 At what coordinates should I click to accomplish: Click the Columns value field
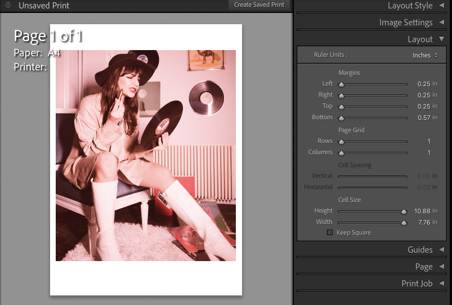(428, 152)
